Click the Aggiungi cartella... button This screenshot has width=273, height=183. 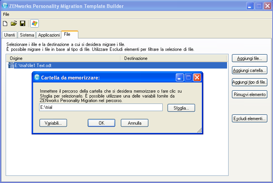pos(250,70)
